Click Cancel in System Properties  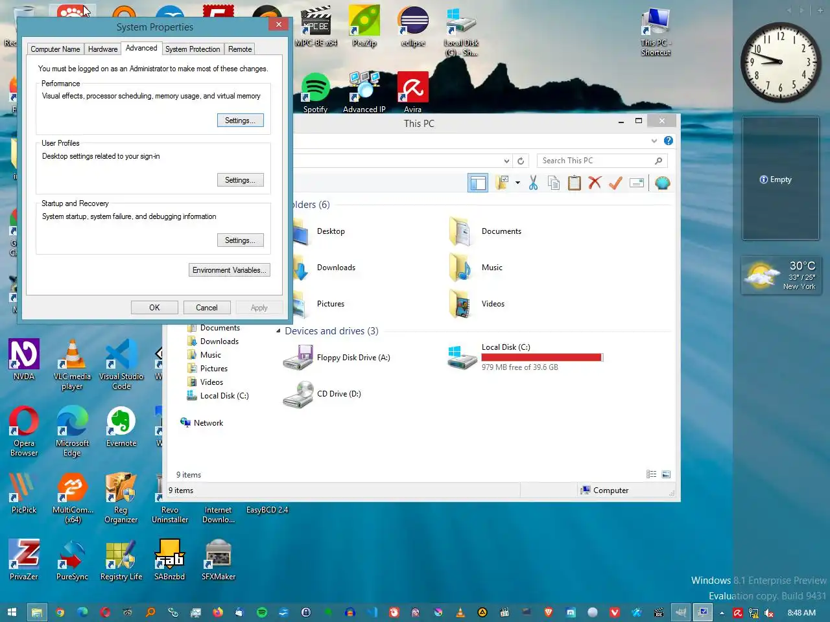point(207,308)
